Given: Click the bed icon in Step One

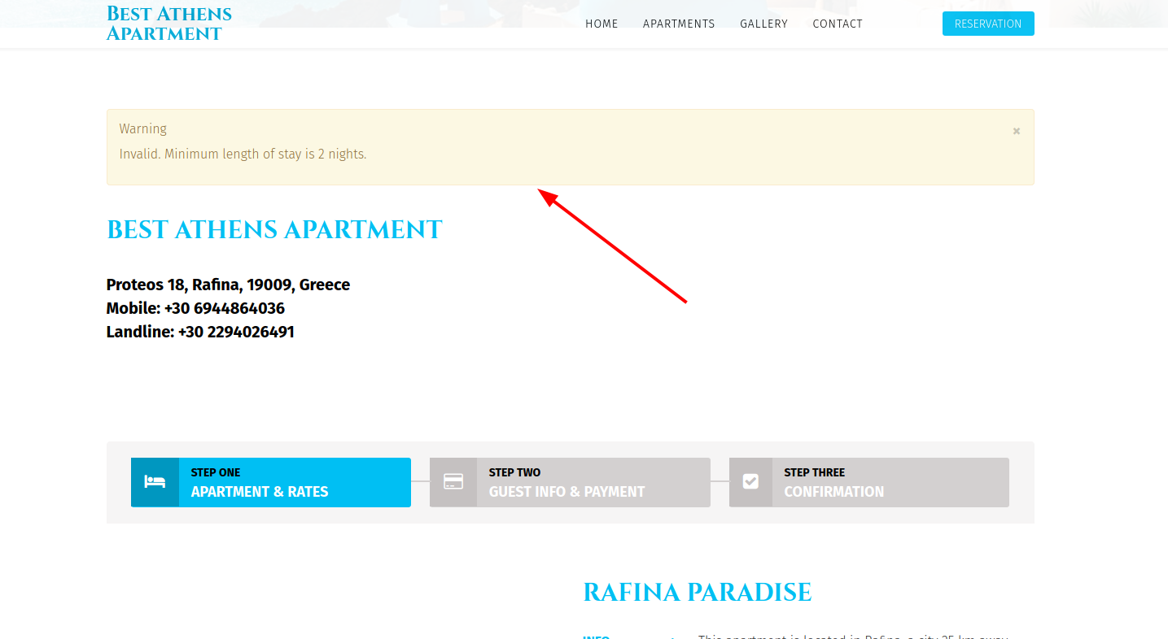Looking at the screenshot, I should point(155,482).
